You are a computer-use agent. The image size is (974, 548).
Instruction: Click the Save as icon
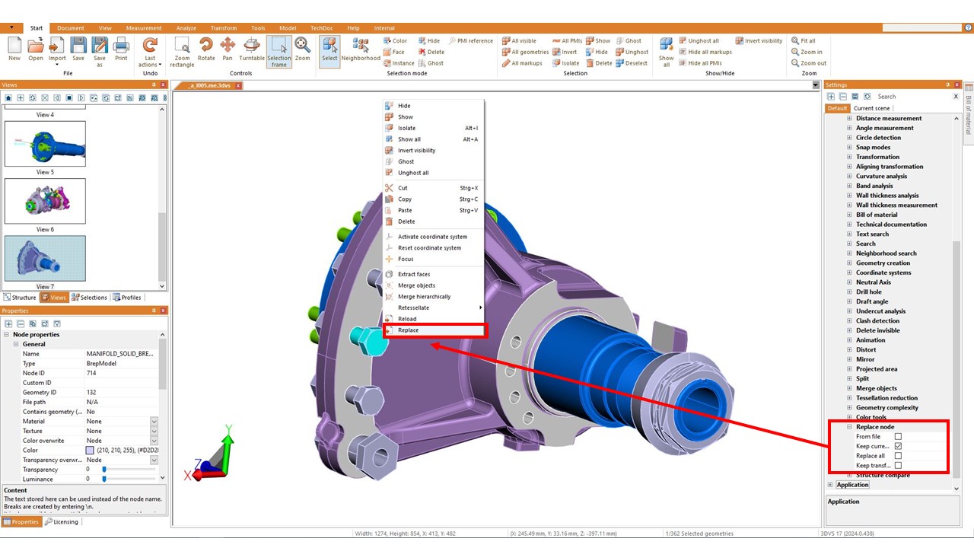point(100,46)
